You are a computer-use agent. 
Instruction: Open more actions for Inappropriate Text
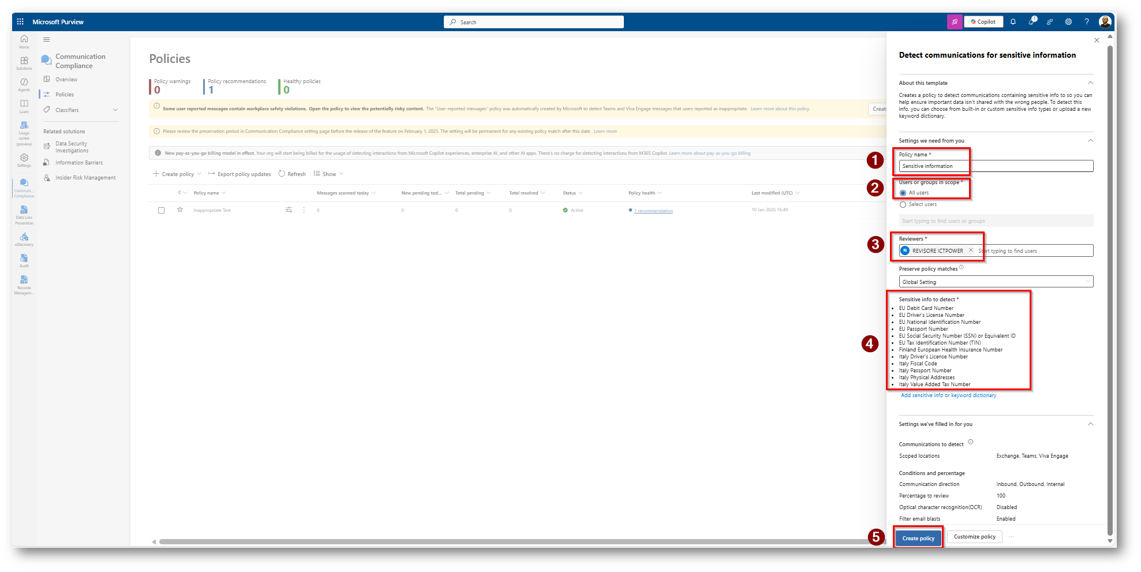pos(304,210)
